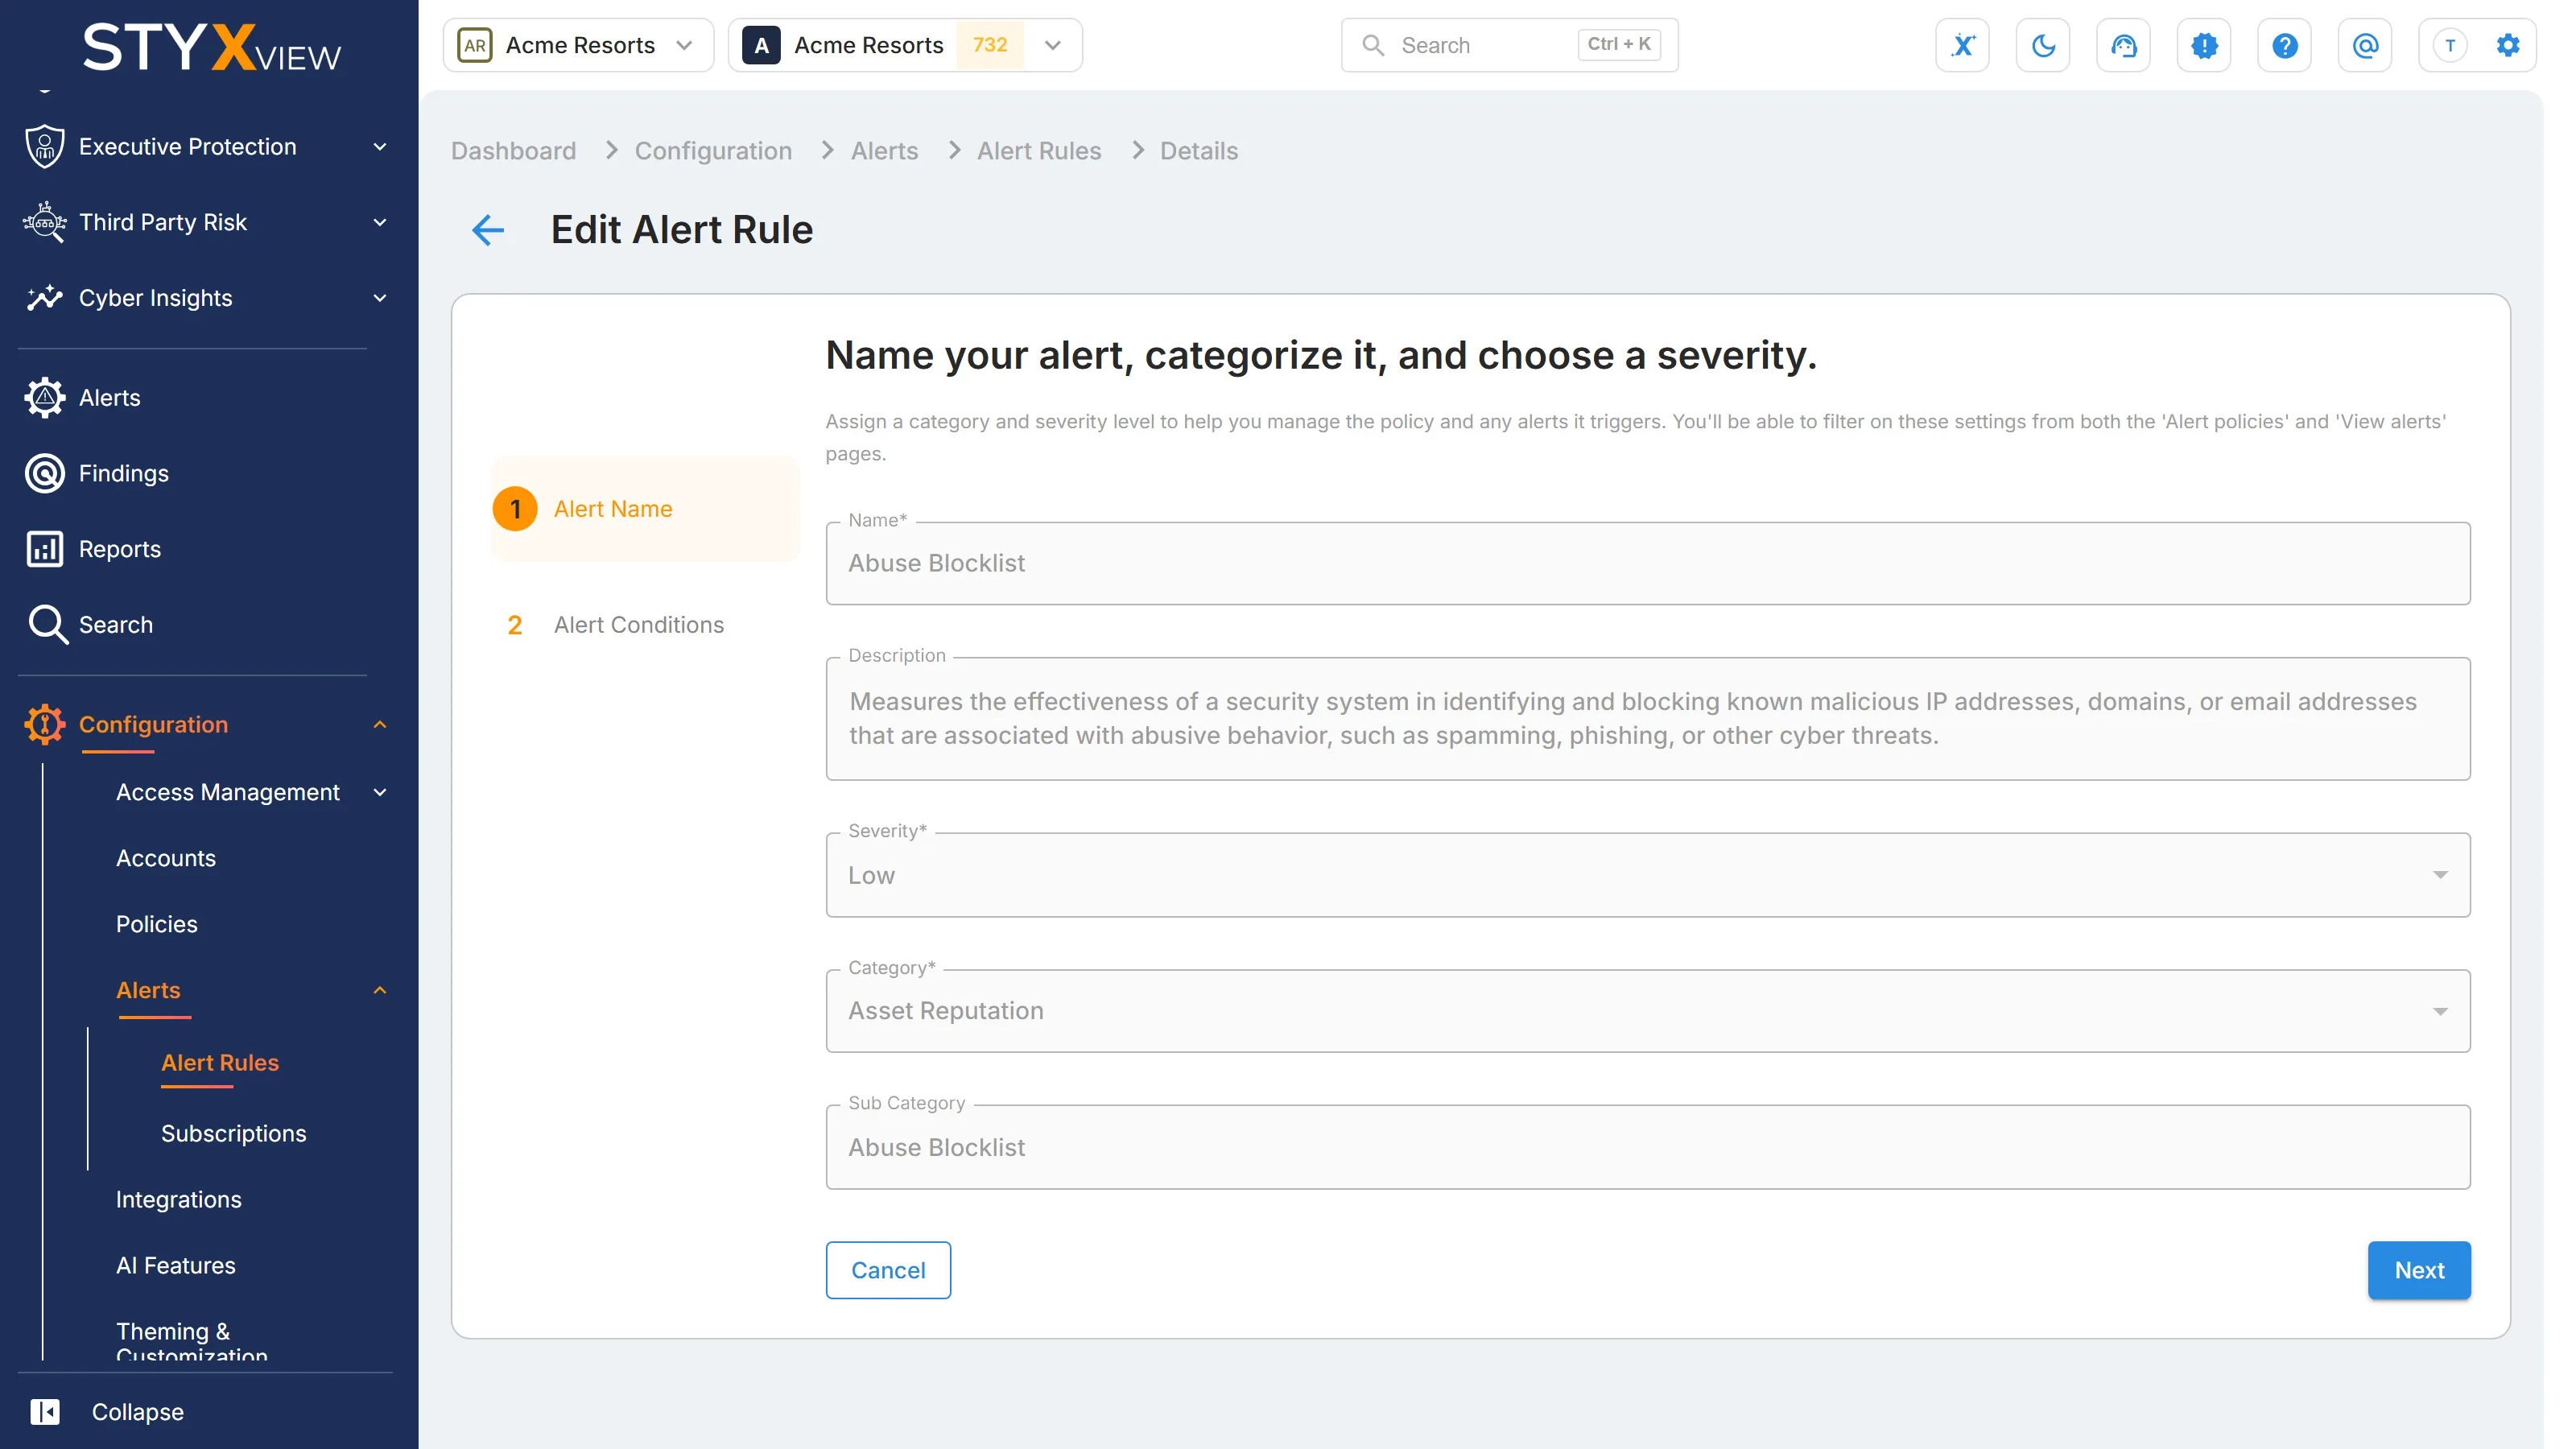Click the Third Party Risk icon
Screen dimensions: 2576x1449
click(45, 222)
